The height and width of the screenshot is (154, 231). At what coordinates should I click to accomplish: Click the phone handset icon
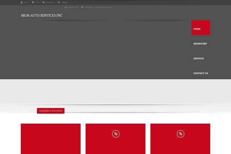tap(66, 7)
